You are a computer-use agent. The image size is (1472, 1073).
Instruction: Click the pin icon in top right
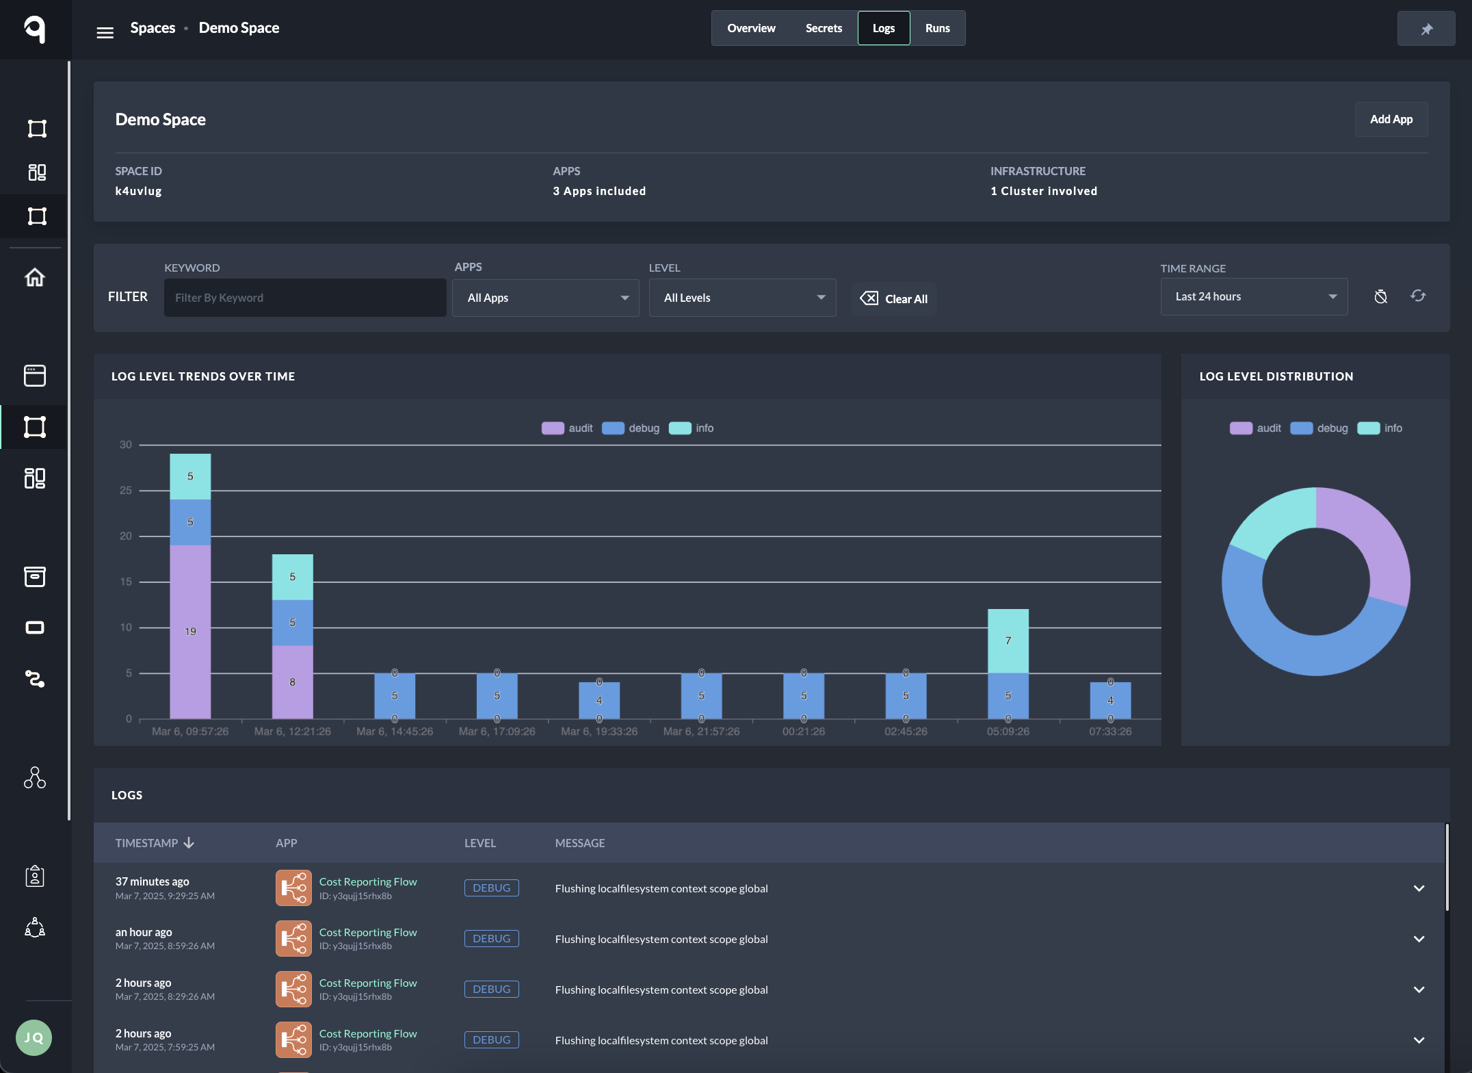(x=1426, y=29)
